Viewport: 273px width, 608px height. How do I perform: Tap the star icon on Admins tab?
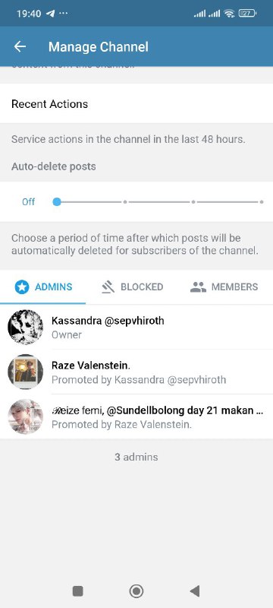(x=22, y=287)
